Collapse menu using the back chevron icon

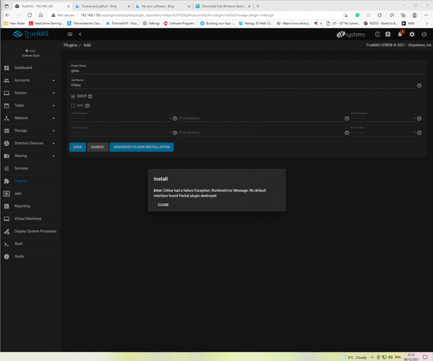[80, 34]
